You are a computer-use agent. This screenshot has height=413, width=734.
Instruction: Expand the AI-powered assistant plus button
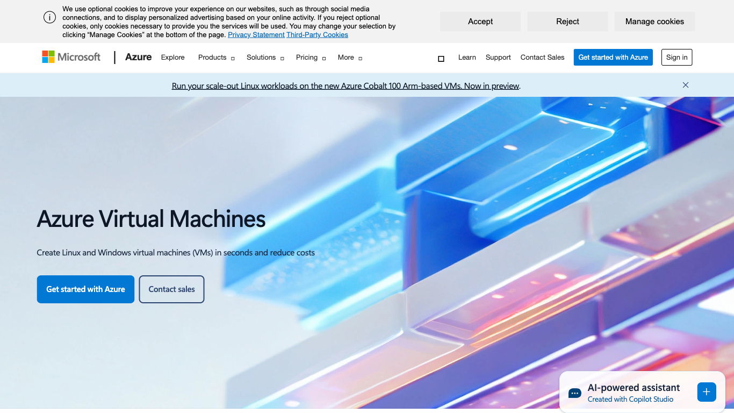(707, 392)
